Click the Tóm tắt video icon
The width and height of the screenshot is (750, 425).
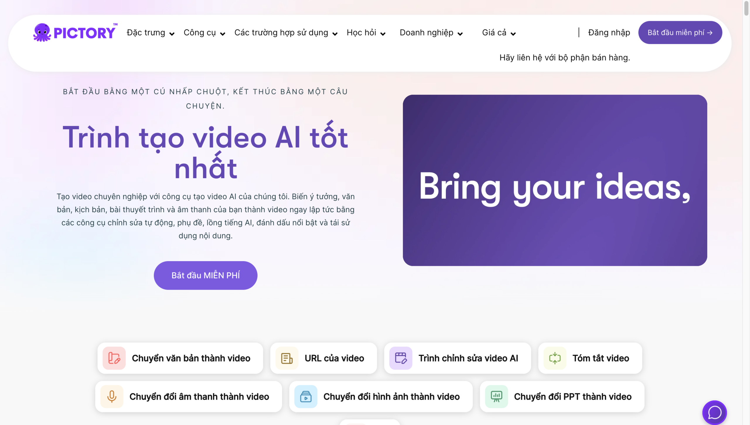(x=555, y=358)
